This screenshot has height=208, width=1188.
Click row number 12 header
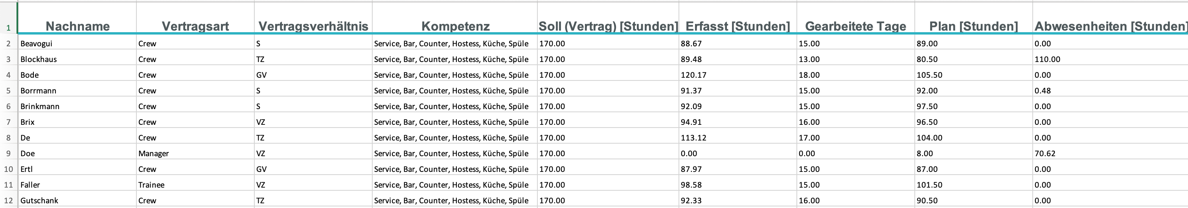(8, 200)
